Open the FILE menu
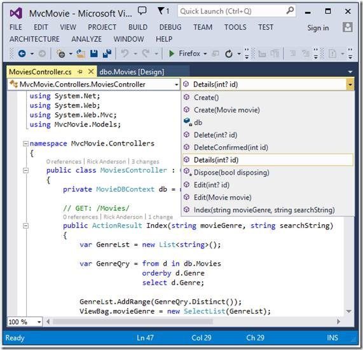Viewport: 363px width, 350px height. pyautogui.click(x=15, y=27)
